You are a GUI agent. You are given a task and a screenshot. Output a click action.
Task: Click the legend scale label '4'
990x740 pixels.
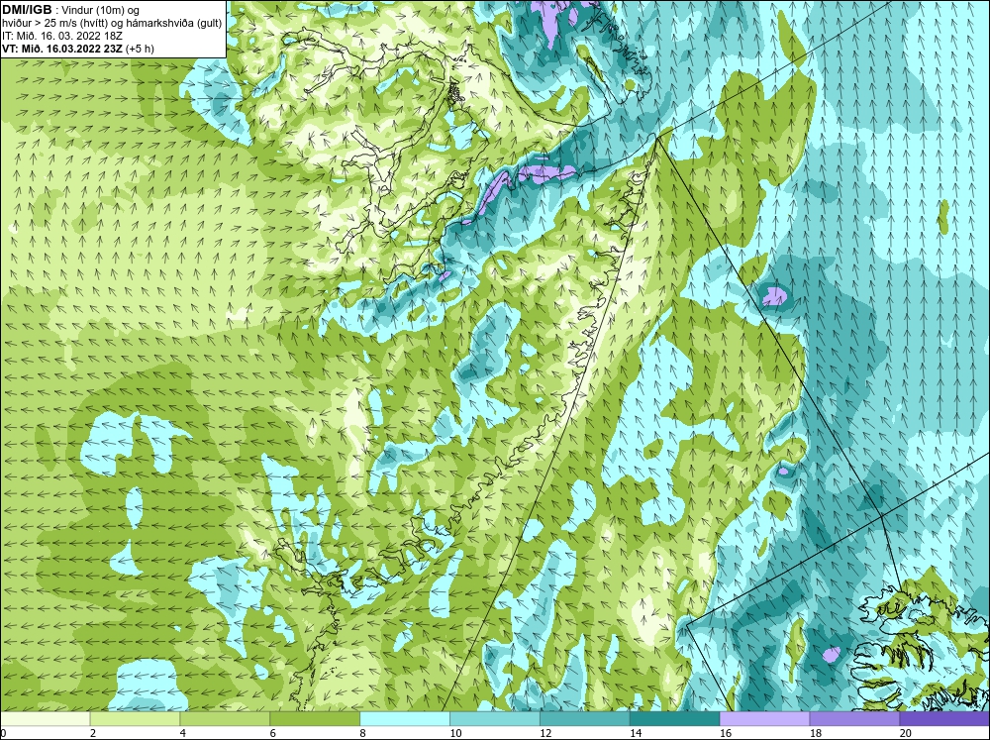point(183,733)
